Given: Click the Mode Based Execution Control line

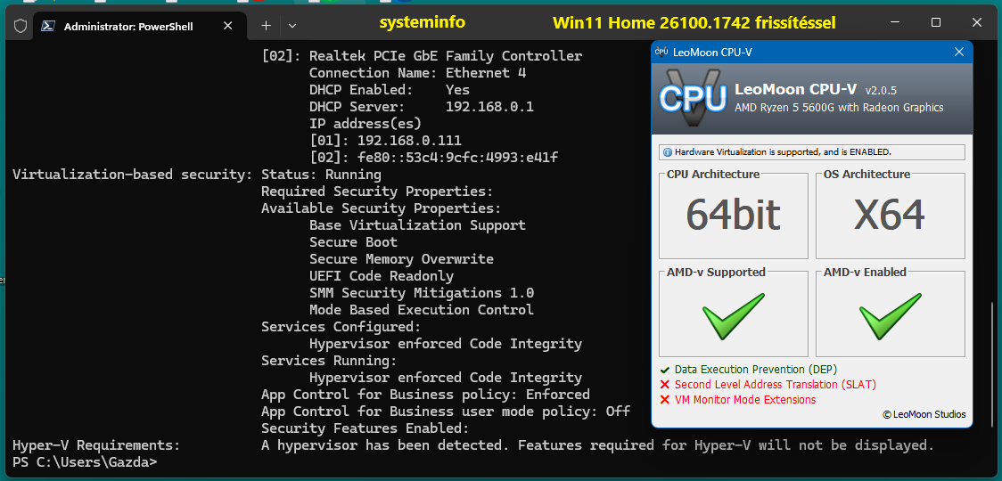Looking at the screenshot, I should [x=421, y=310].
